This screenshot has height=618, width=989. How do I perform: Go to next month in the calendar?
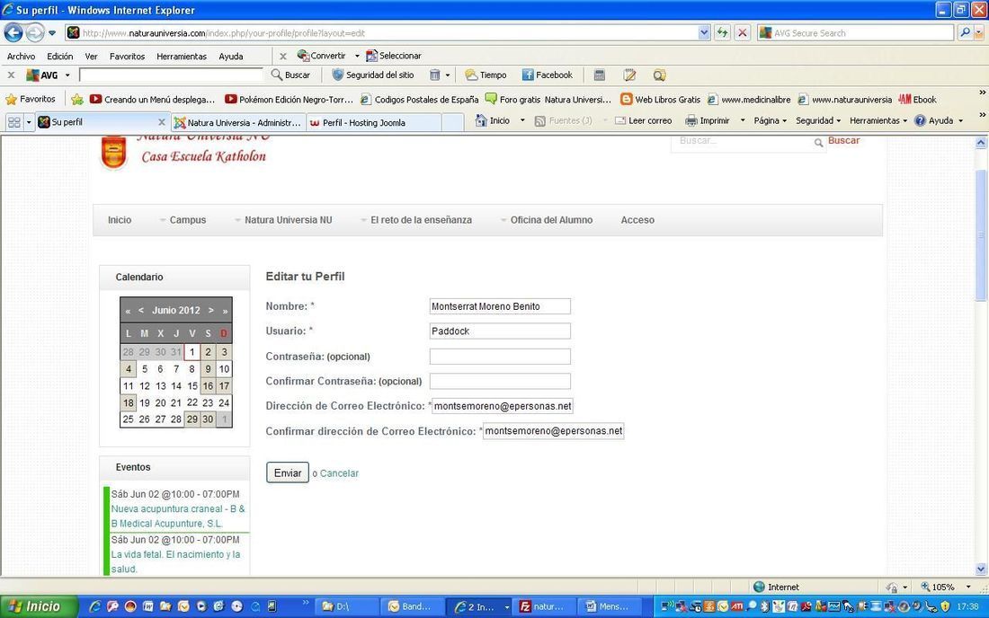click(x=210, y=310)
